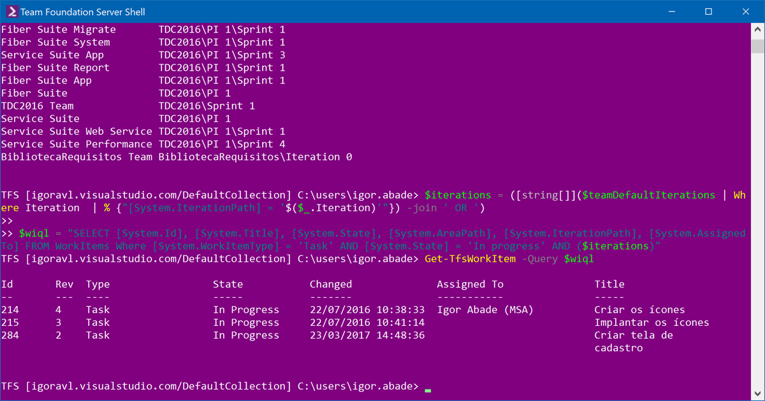Maximize the Team Foundation Server Shell window
This screenshot has height=401, width=765.
pyautogui.click(x=708, y=11)
